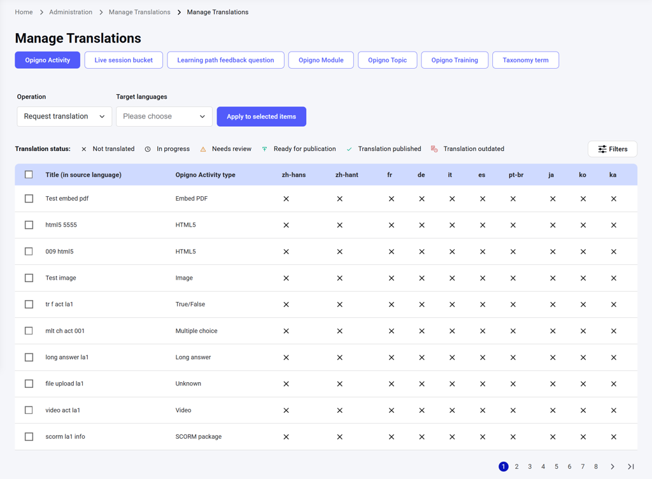
Task: Click the Embed PDF activity type cell
Action: click(191, 199)
